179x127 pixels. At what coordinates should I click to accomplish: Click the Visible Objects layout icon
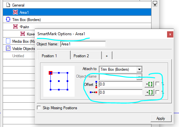[x=8, y=48]
